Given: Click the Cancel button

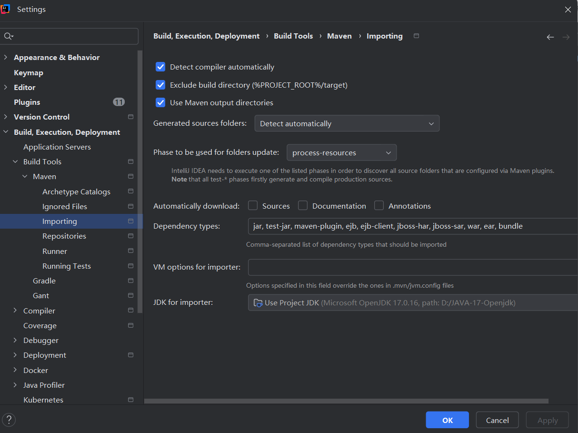Looking at the screenshot, I should [x=498, y=420].
